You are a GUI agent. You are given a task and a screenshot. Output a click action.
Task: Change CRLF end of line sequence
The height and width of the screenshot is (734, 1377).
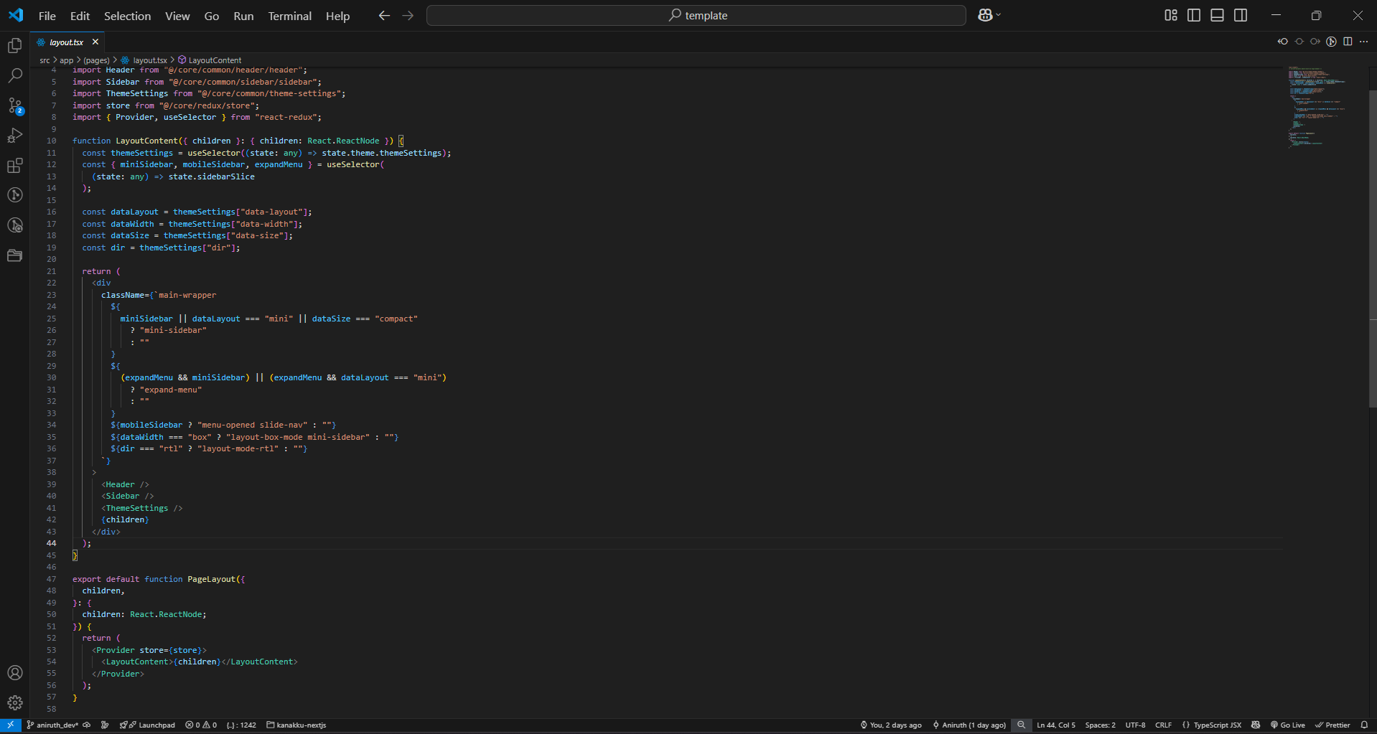[x=1163, y=725]
